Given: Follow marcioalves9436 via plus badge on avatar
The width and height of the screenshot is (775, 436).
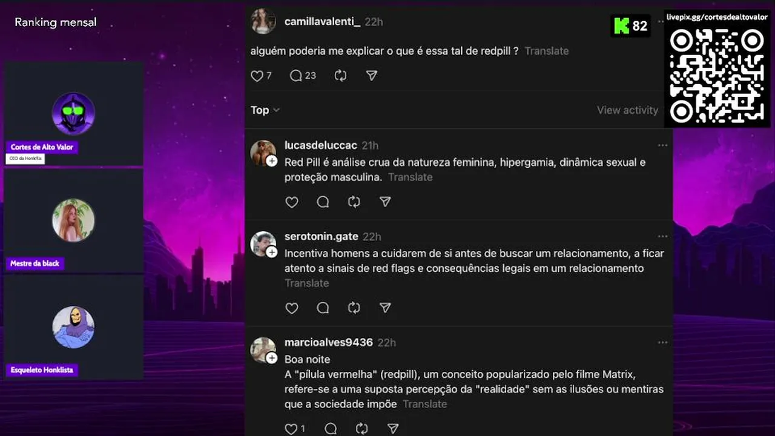Looking at the screenshot, I should point(272,358).
